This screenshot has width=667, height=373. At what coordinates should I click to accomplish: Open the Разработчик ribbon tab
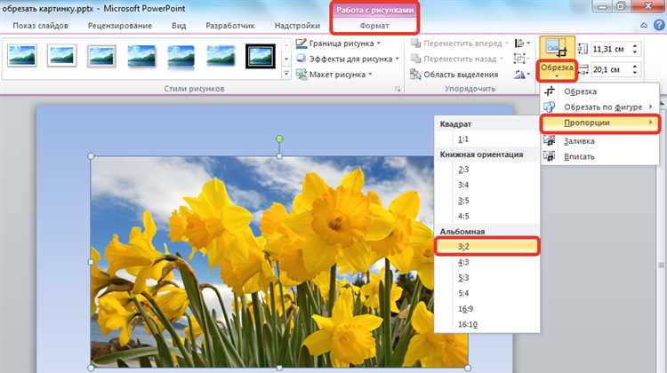(230, 26)
